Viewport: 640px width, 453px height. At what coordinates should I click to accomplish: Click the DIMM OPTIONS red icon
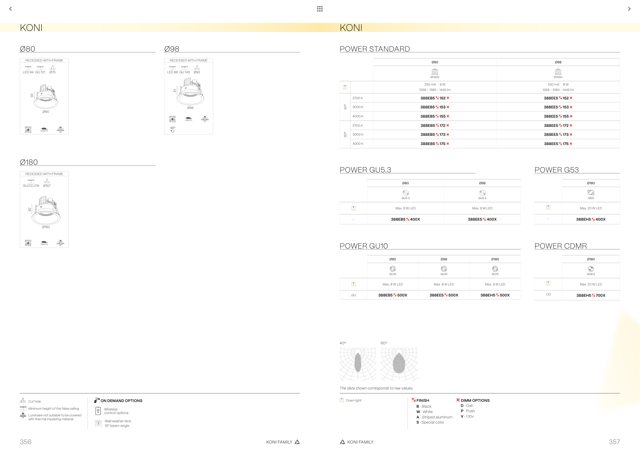458,400
